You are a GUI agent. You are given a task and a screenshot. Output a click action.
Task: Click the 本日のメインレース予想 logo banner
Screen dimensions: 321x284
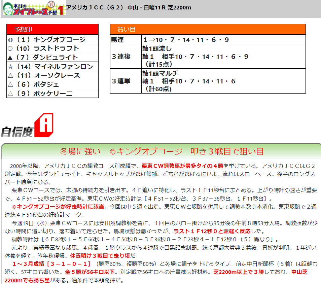[x=34, y=8]
